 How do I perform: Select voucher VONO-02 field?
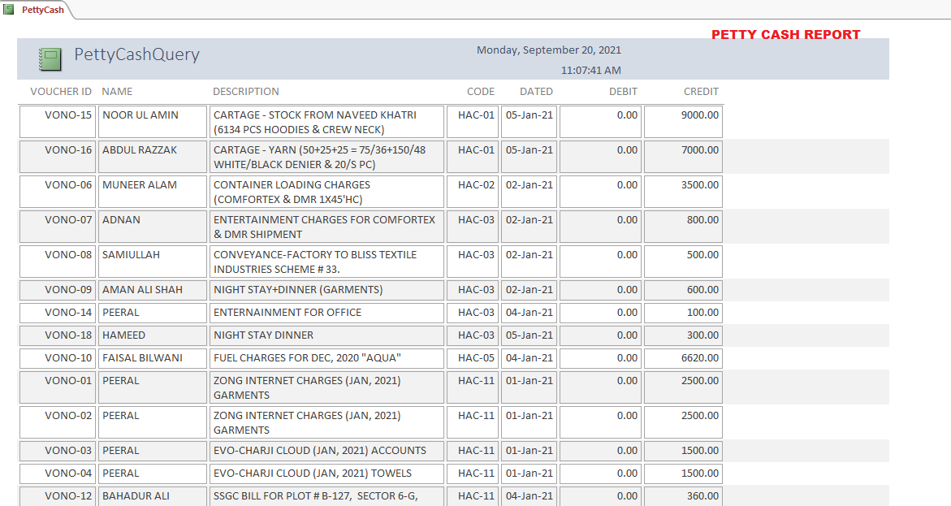click(58, 422)
